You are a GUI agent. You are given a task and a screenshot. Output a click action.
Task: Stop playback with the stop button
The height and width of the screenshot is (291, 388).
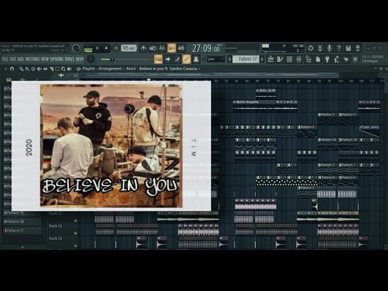coord(106,48)
